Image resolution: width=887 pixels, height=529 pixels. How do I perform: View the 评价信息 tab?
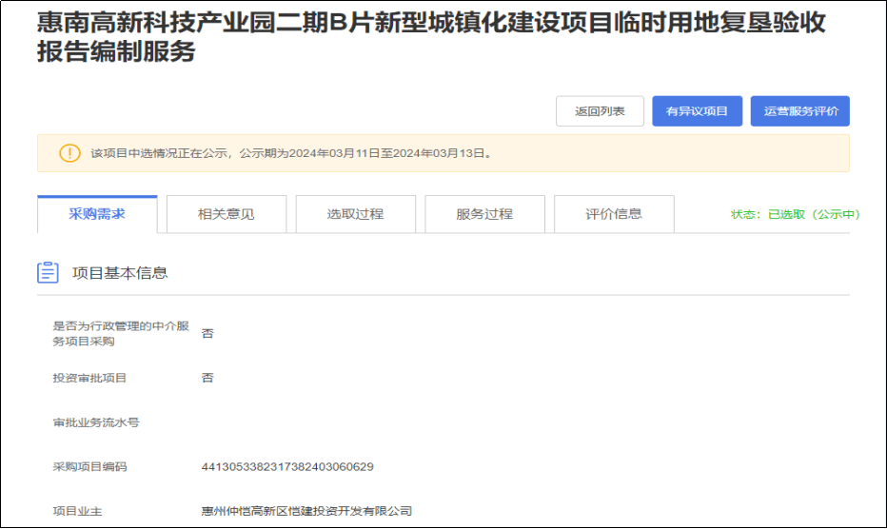coord(614,214)
